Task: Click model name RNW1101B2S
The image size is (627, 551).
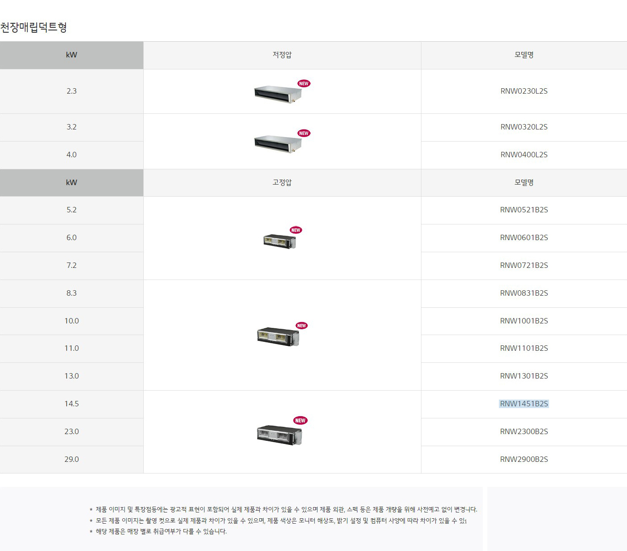Action: 524,348
